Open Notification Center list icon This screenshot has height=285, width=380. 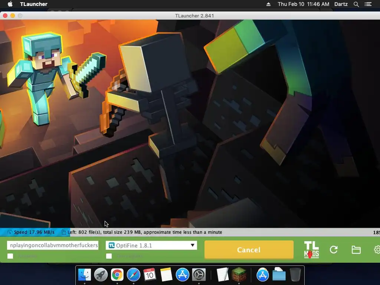pos(368,4)
